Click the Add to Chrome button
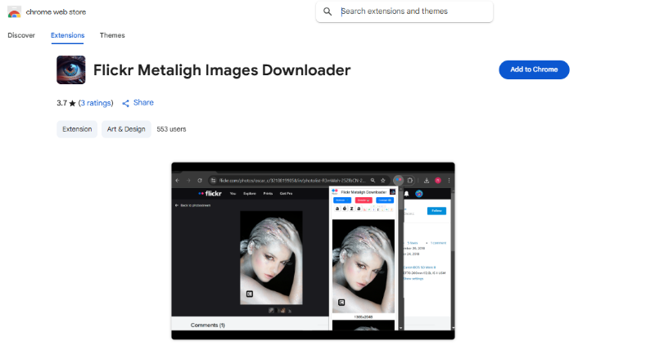Image resolution: width=655 pixels, height=359 pixels. (x=534, y=70)
